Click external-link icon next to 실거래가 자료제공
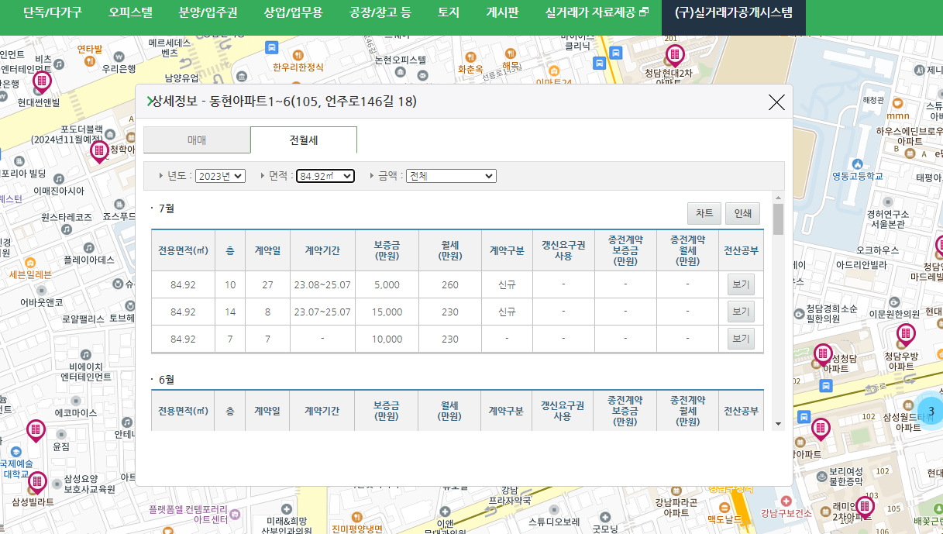 click(643, 13)
